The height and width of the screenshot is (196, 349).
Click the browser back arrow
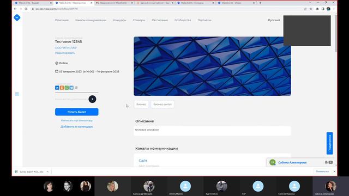point(15,9)
